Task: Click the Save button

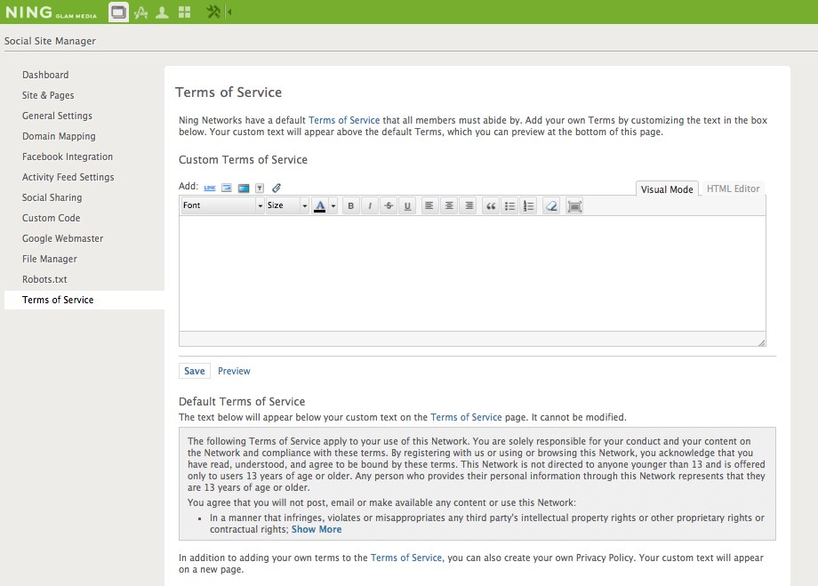Action: pyautogui.click(x=194, y=371)
